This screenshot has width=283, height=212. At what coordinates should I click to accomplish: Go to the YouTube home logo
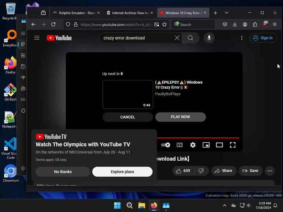[59, 38]
